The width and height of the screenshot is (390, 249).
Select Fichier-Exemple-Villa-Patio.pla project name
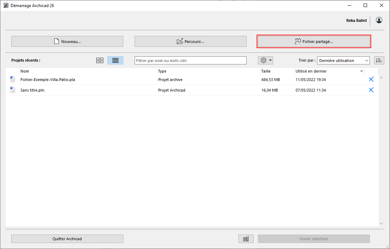coord(48,80)
